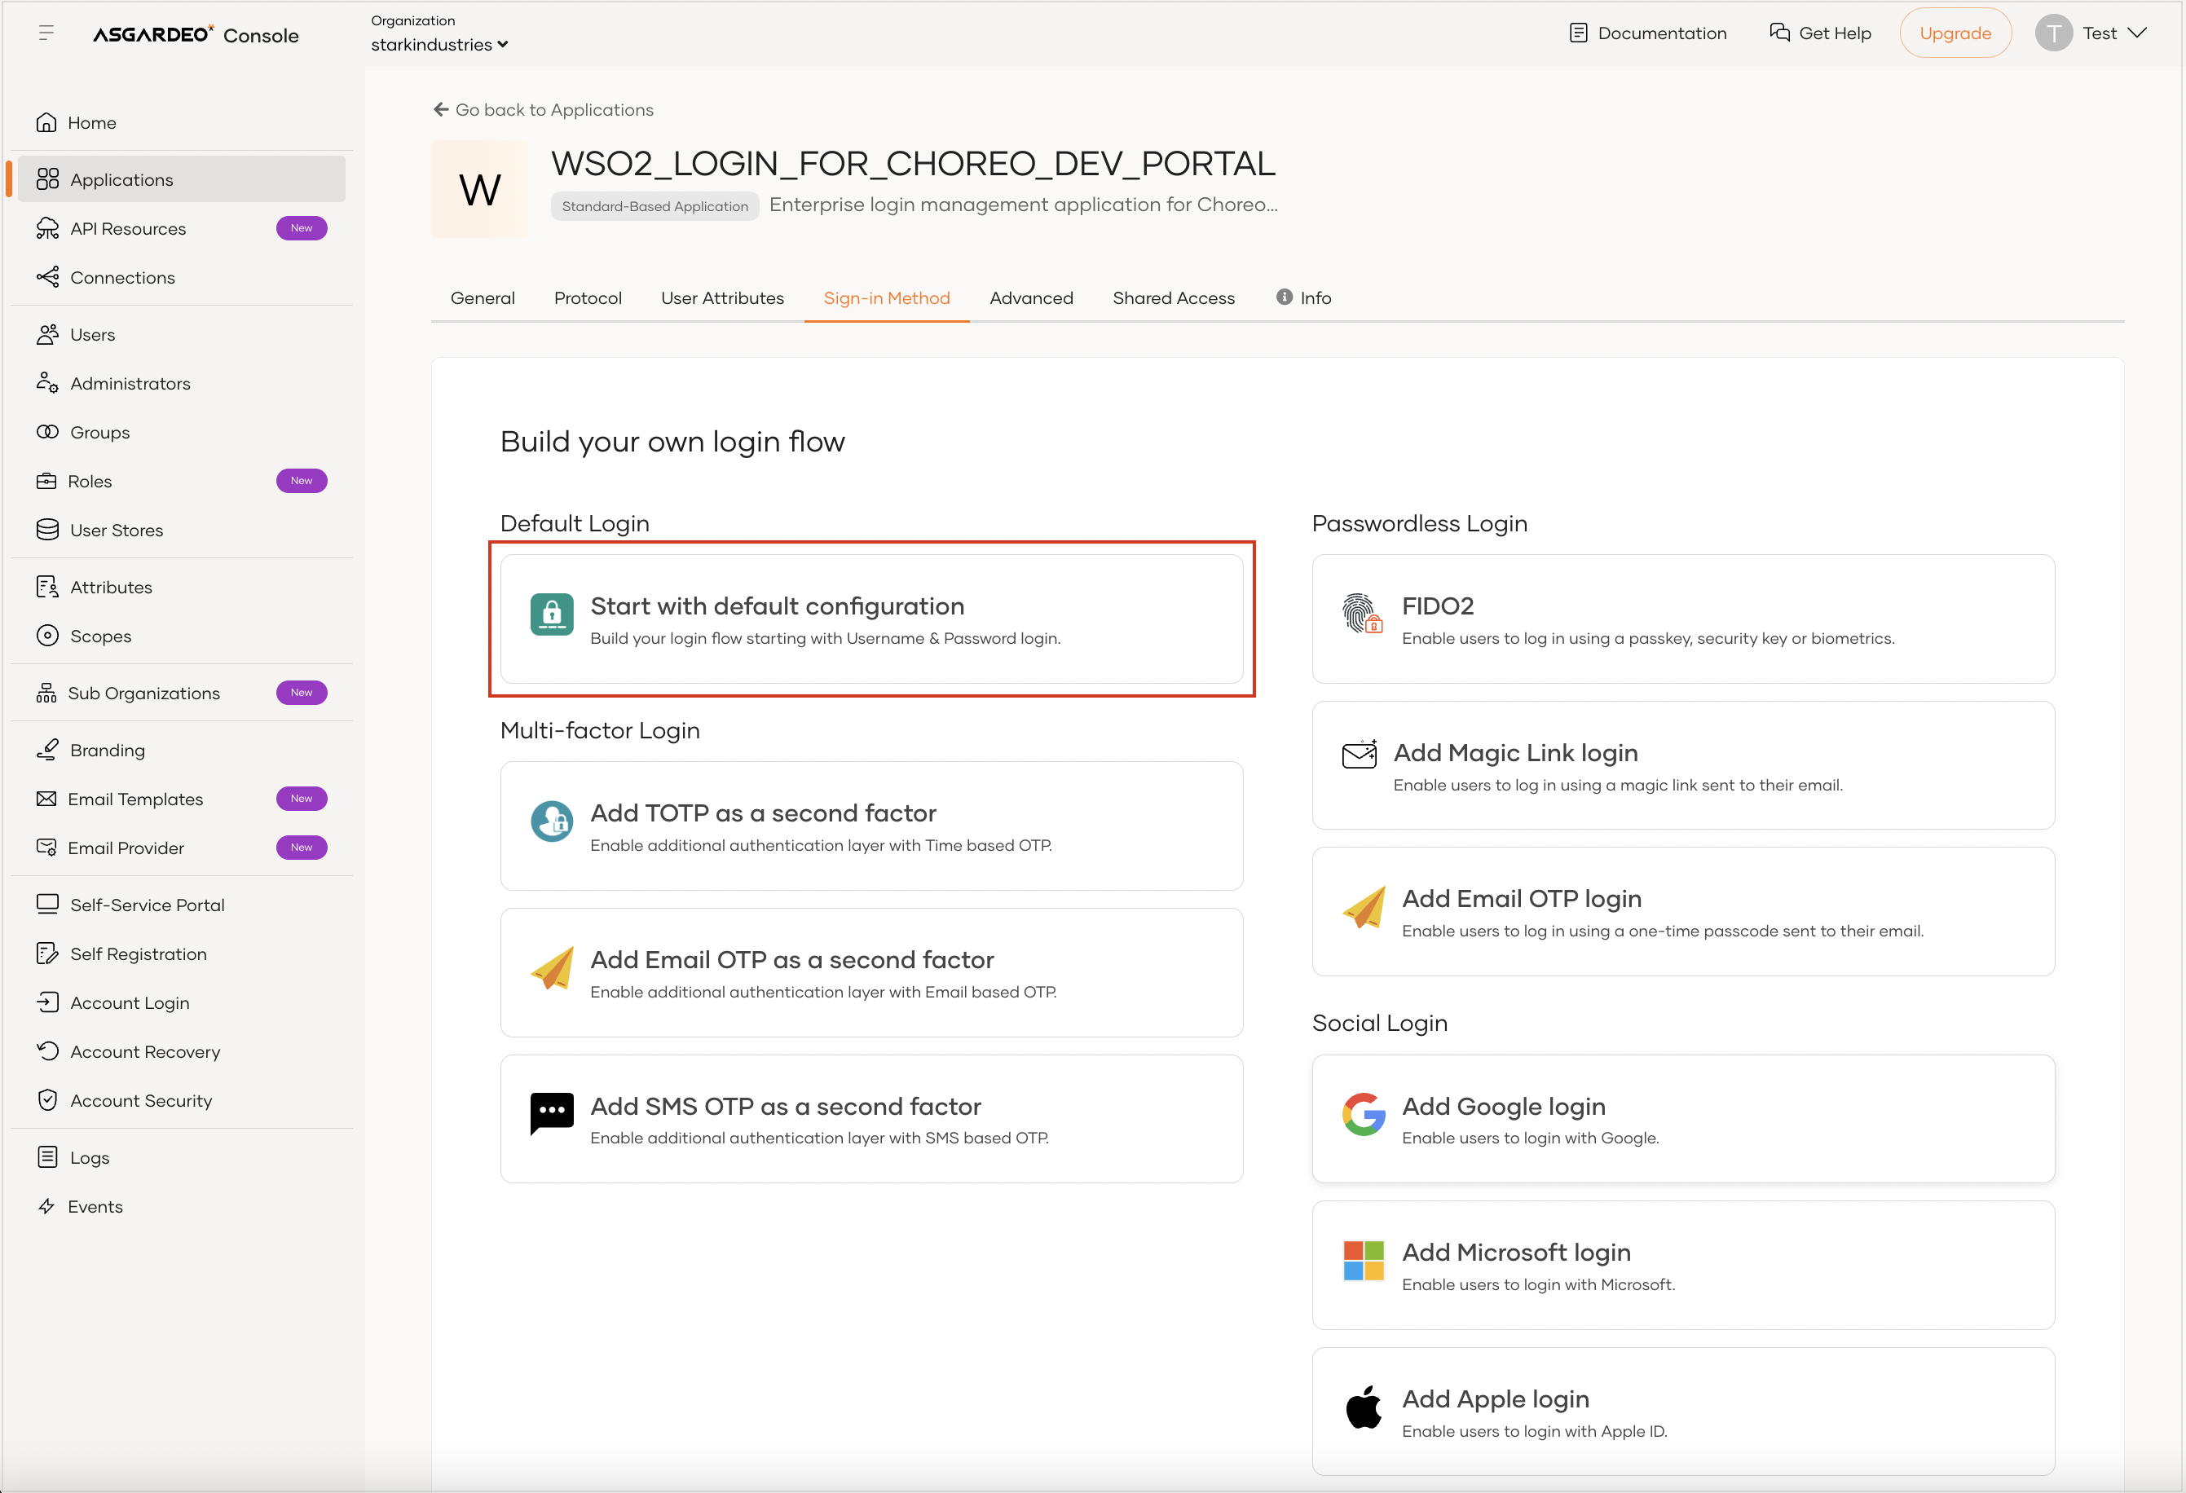Open the Documentation link
Screen dimensions: 2186x1493
(1648, 33)
